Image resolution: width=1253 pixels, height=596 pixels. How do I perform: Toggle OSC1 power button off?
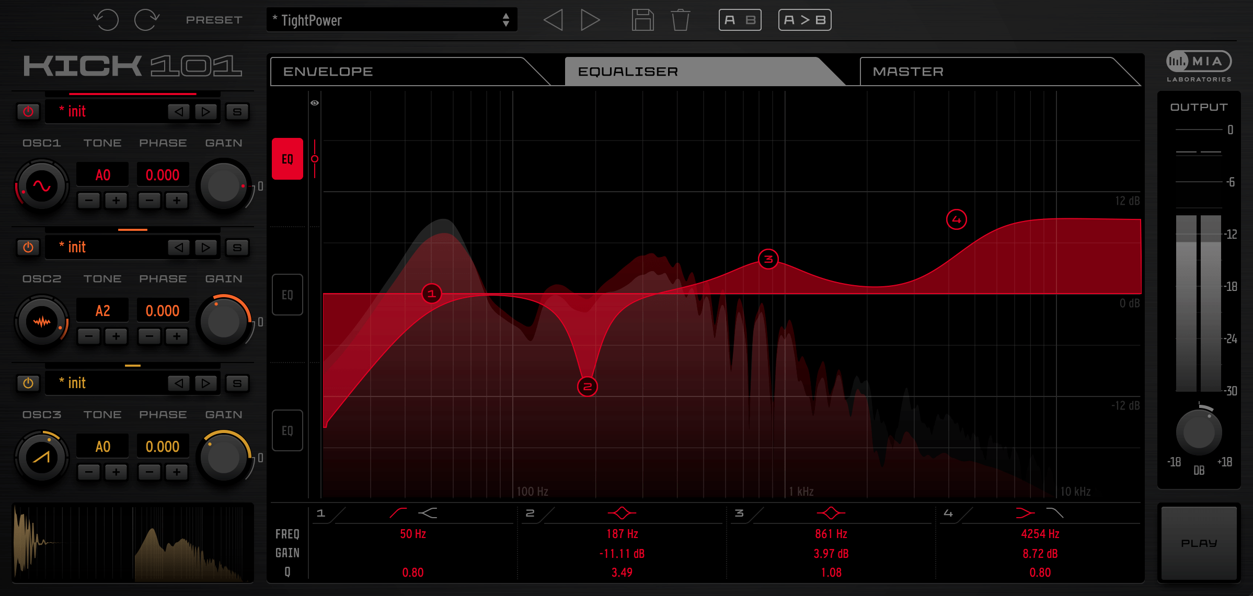pos(28,111)
